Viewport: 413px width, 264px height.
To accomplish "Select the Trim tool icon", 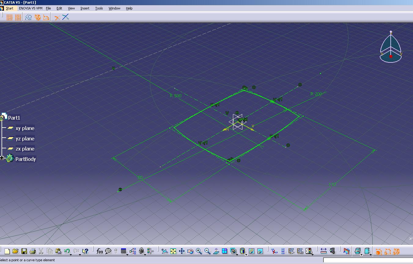I will pos(57,17).
